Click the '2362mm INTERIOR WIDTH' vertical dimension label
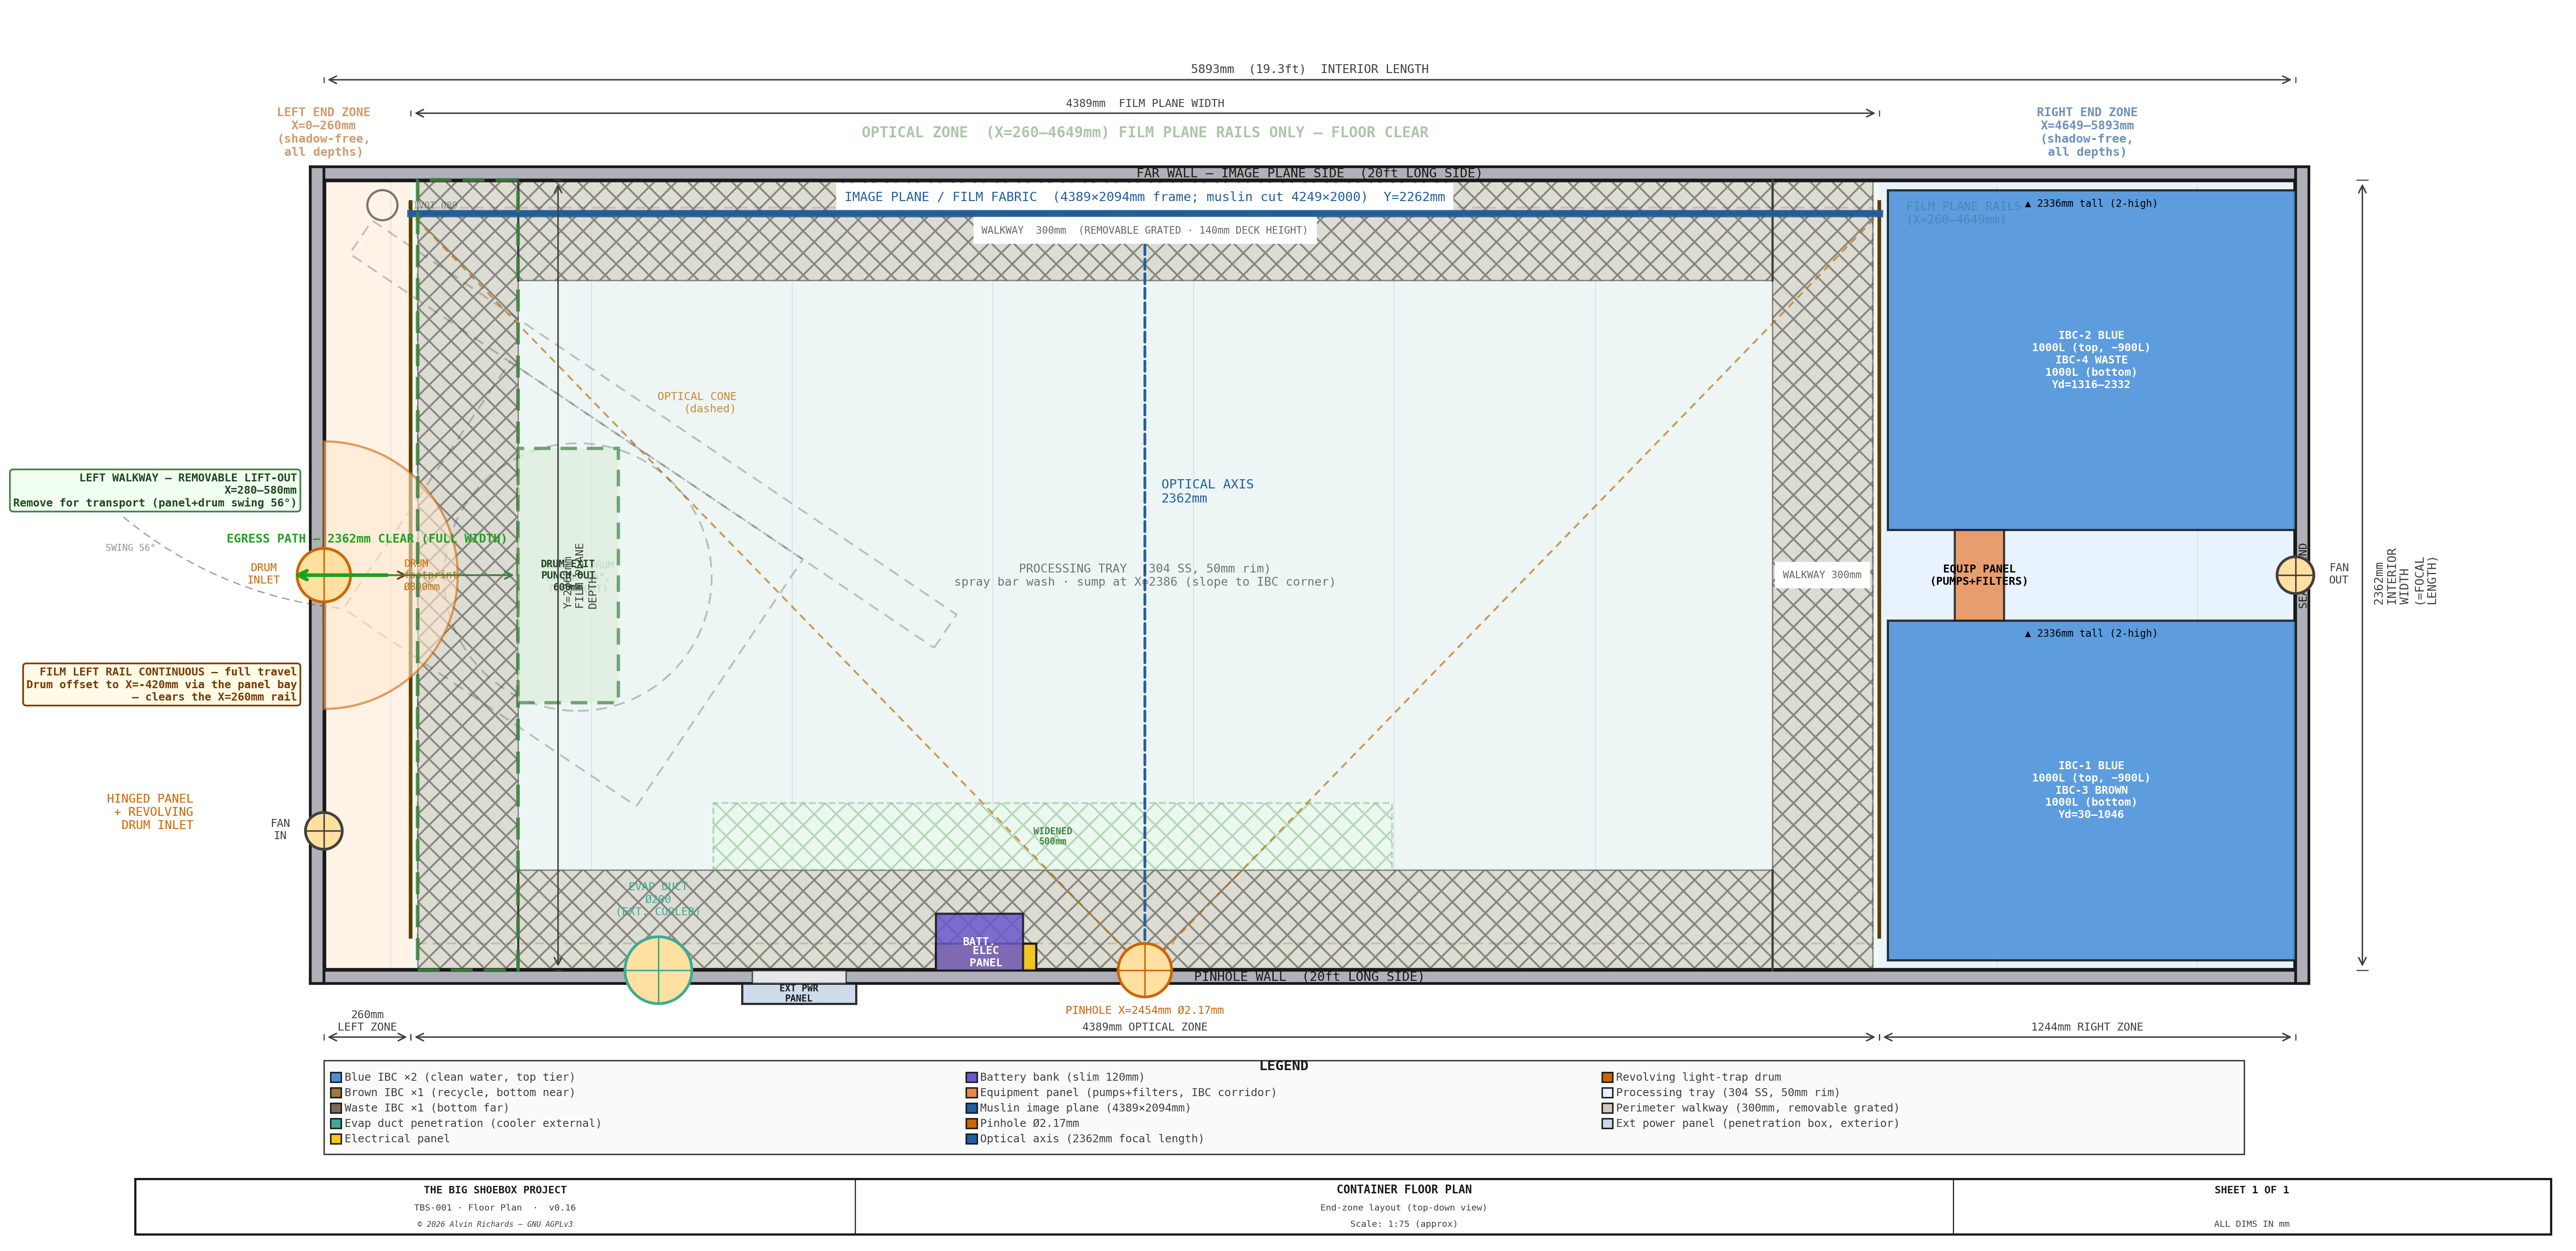This screenshot has width=2576, height=1251. tap(2405, 576)
